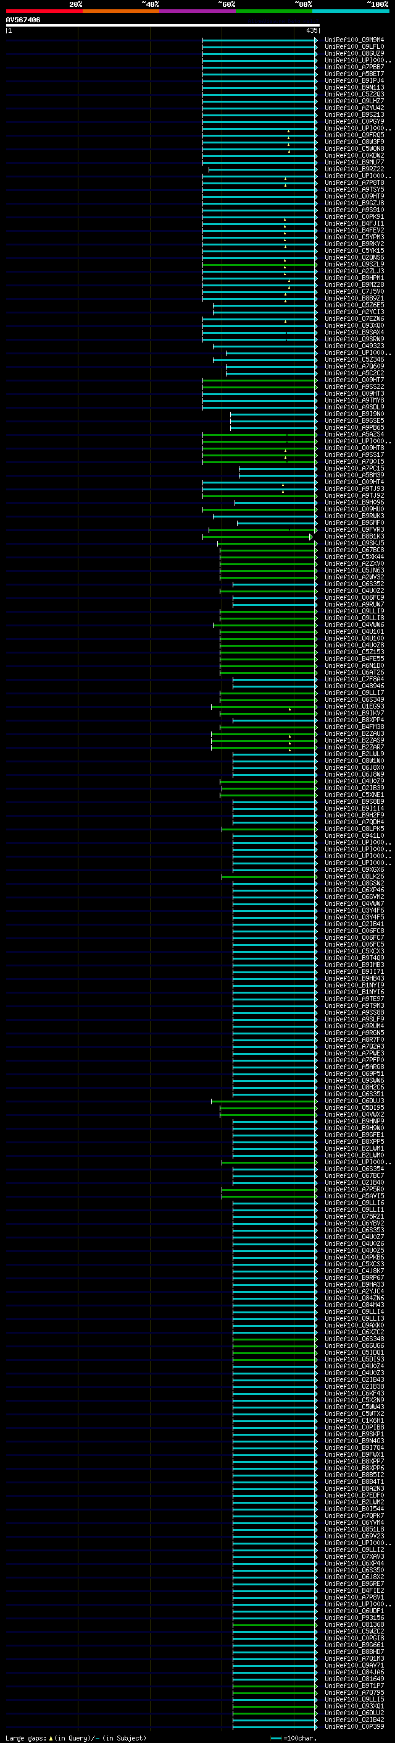Click the red 20% identity legend swatch
This screenshot has width=395, height=1743.
(x=44, y=11)
